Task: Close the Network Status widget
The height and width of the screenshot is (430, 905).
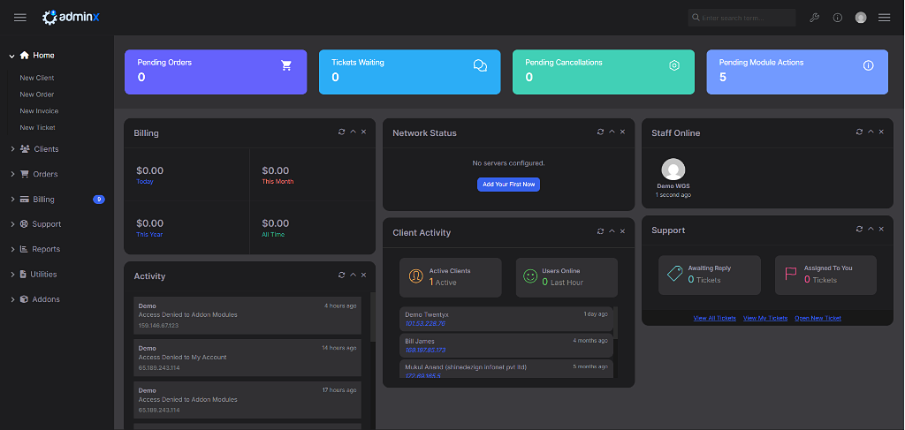Action: (622, 132)
